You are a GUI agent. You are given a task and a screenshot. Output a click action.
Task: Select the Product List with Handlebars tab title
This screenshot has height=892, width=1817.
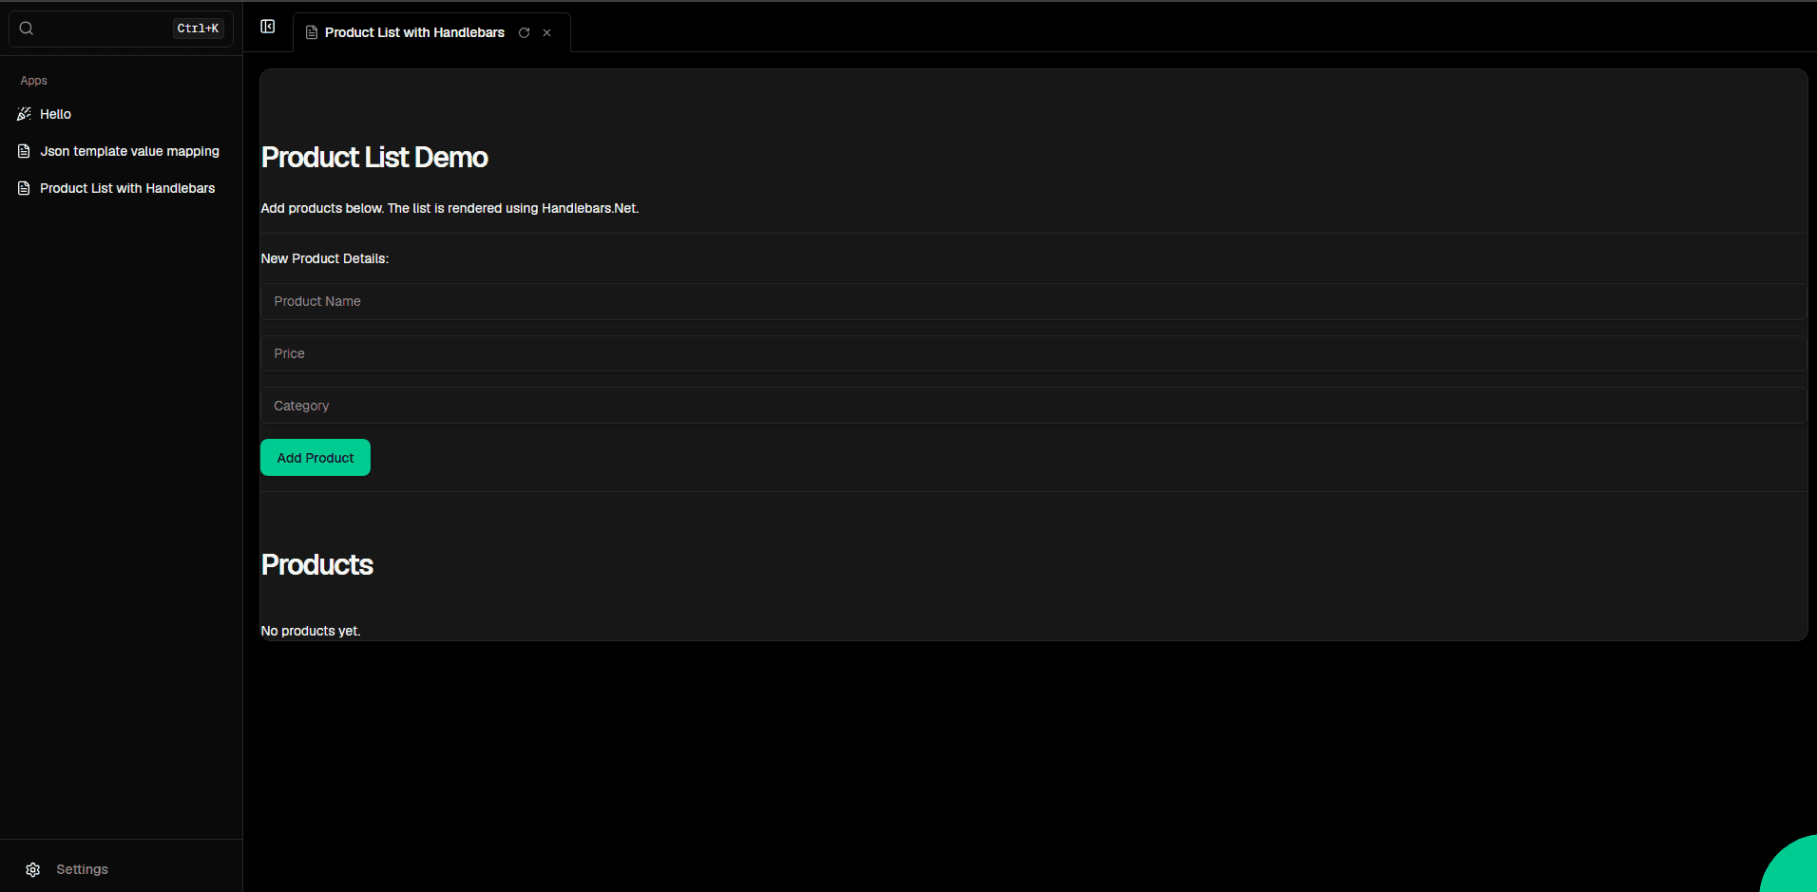click(x=414, y=33)
